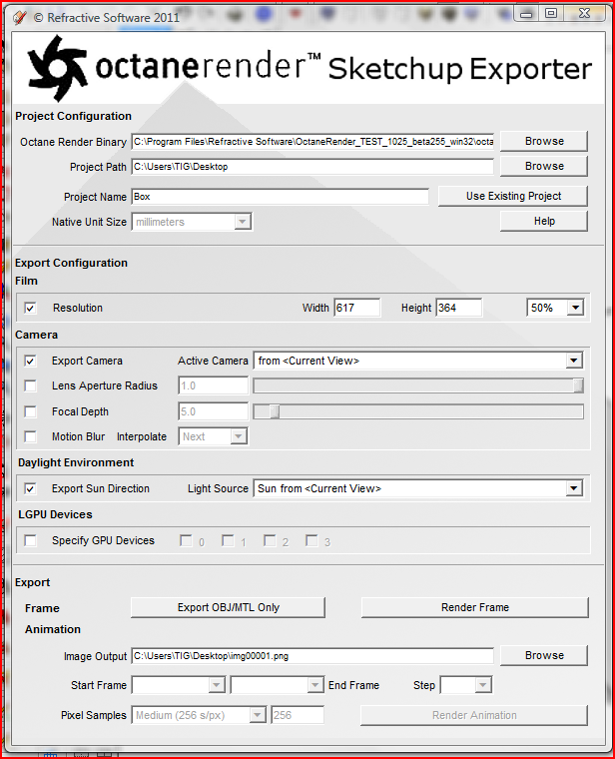Toggle the Export Sun Direction checkbox
Screen dimensions: 615x759
pos(30,489)
